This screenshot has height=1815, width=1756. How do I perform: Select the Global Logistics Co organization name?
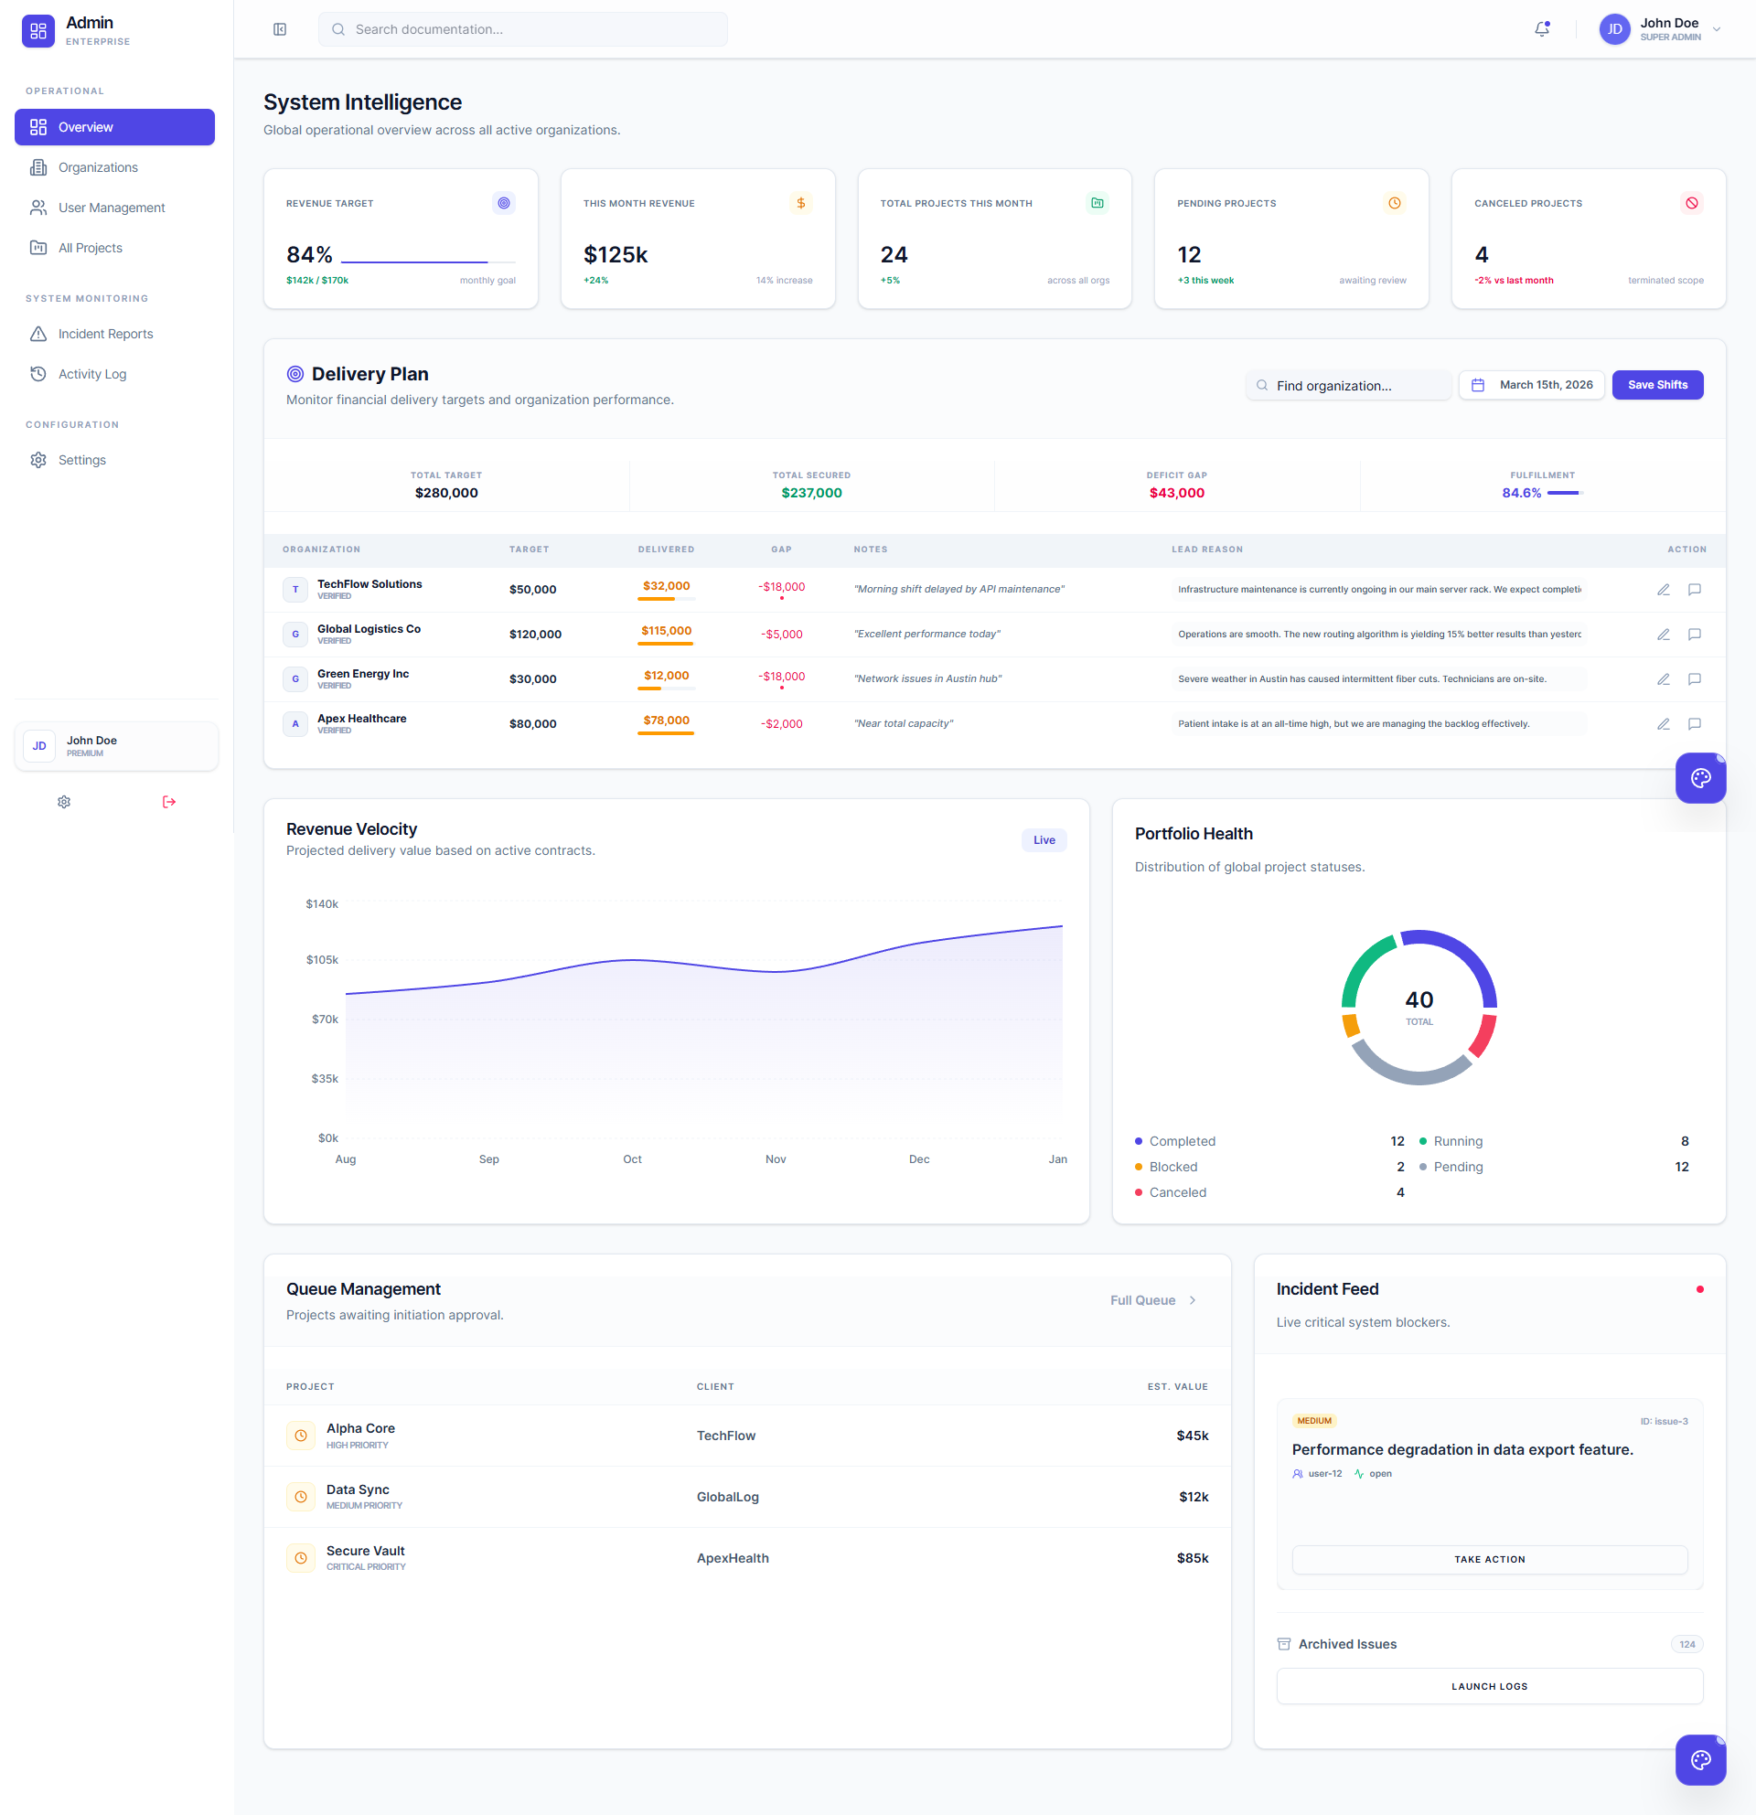[x=369, y=629]
